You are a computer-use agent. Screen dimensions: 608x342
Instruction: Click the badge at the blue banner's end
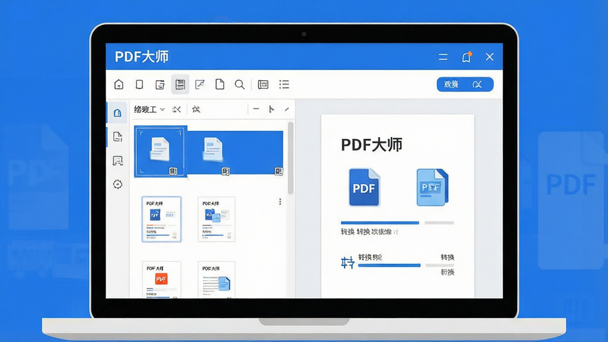click(x=278, y=171)
